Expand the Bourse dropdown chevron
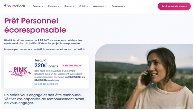This screenshot has height=110, width=194. pos(74,6)
